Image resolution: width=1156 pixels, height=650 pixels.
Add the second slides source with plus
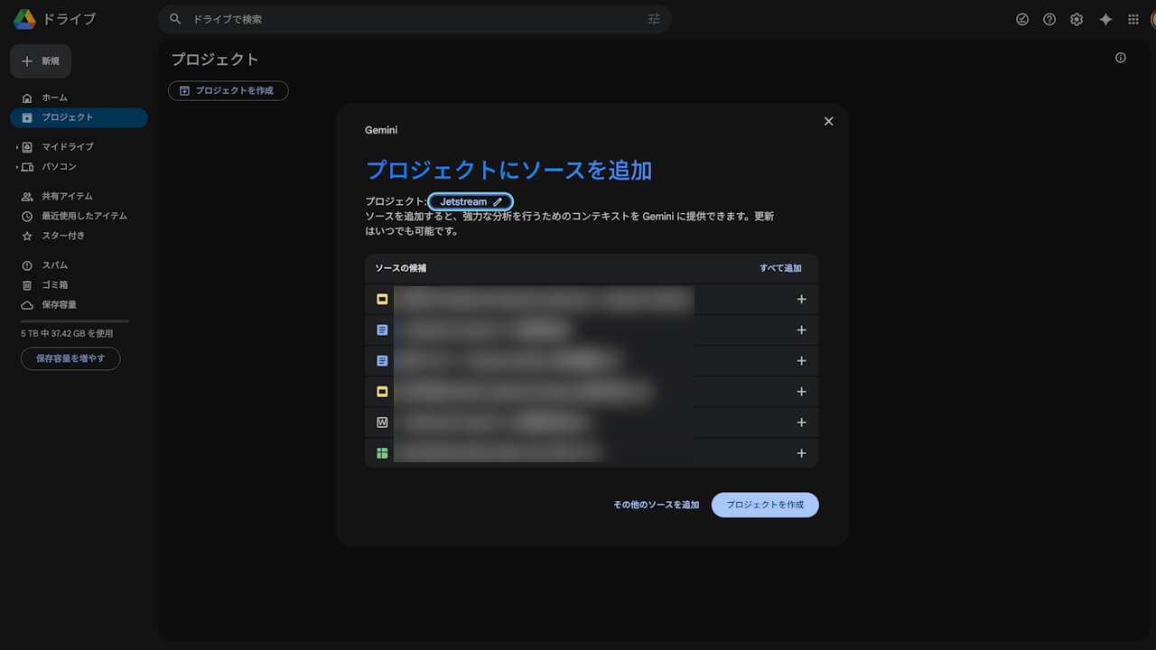click(x=801, y=391)
